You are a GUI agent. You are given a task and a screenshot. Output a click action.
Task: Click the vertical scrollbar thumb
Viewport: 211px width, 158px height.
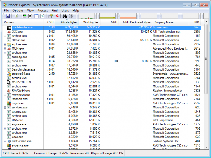(206, 59)
